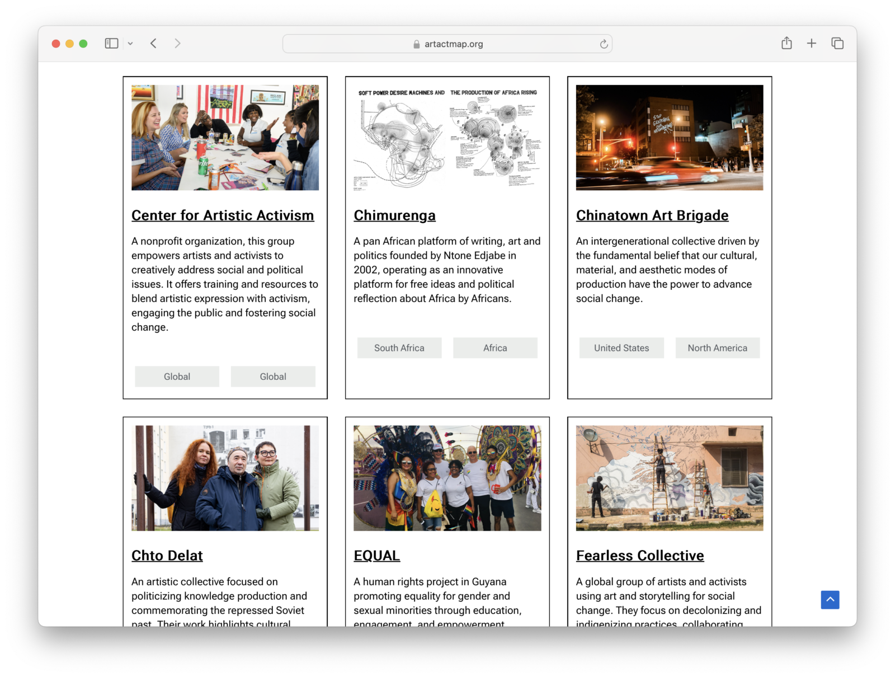Click the EQUAL carnival group photo
The height and width of the screenshot is (677, 895).
pyautogui.click(x=447, y=478)
